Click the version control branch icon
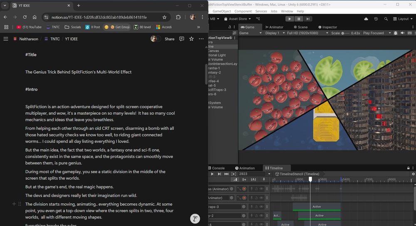The height and width of the screenshot is (226, 416). [x=258, y=19]
